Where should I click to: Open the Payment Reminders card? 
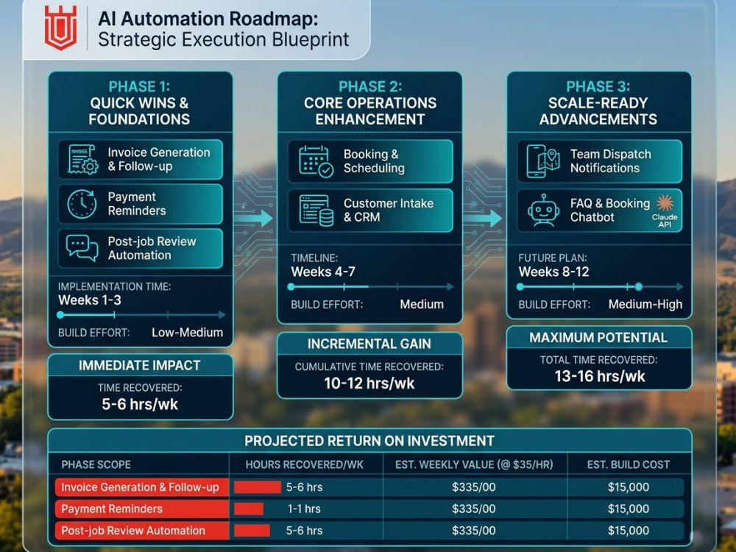pos(141,204)
